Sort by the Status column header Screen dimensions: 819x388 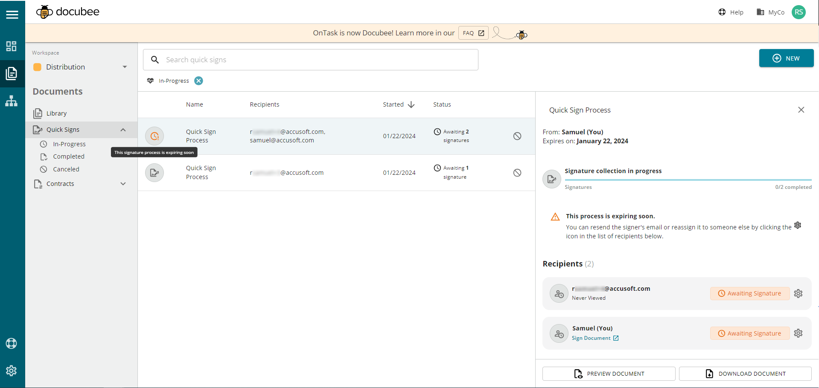(x=442, y=104)
